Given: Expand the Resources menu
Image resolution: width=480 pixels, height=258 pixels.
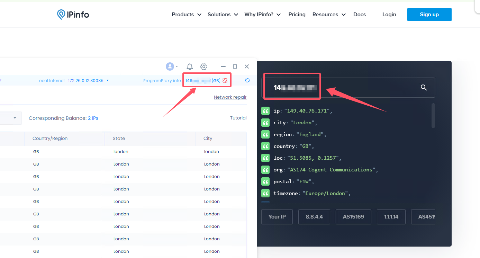Looking at the screenshot, I should point(329,15).
